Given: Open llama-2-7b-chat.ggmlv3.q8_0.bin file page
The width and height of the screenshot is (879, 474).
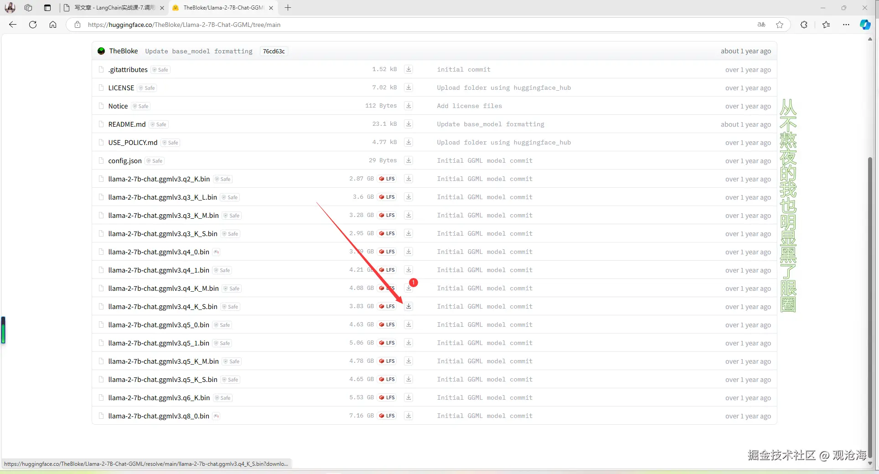Looking at the screenshot, I should click(x=159, y=416).
